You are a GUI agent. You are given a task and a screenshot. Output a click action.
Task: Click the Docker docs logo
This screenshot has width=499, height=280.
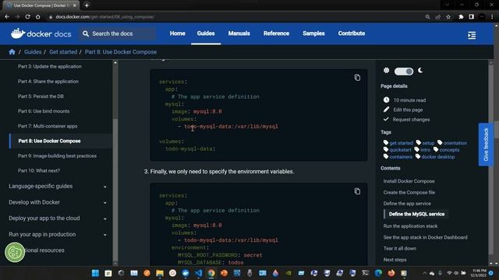(41, 33)
